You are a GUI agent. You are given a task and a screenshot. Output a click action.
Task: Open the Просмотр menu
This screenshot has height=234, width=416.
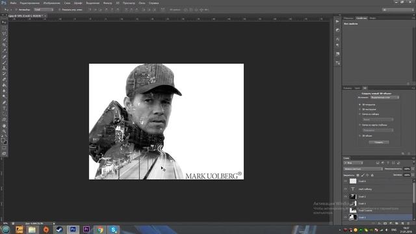click(x=129, y=3)
